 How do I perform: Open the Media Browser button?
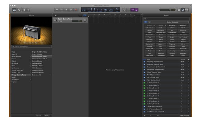tap(187, 10)
